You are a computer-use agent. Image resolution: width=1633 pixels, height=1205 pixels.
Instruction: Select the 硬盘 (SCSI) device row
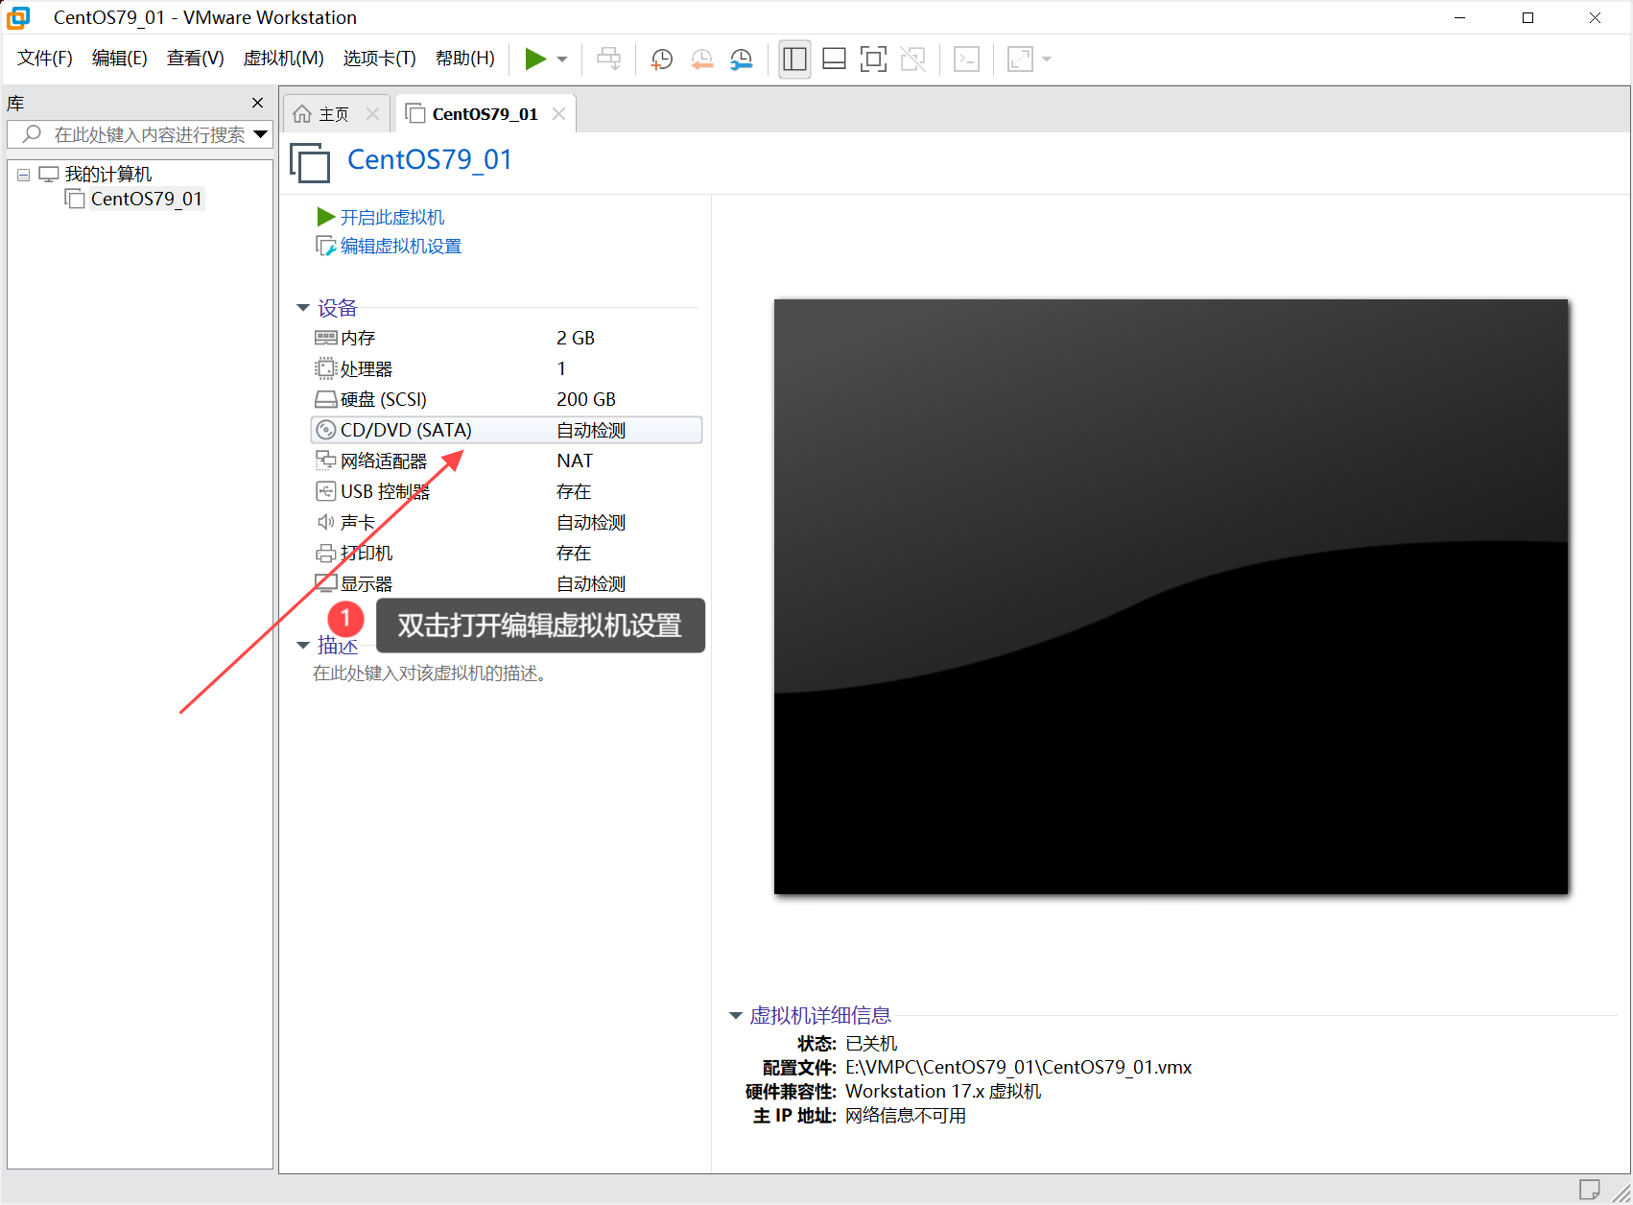tap(507, 399)
